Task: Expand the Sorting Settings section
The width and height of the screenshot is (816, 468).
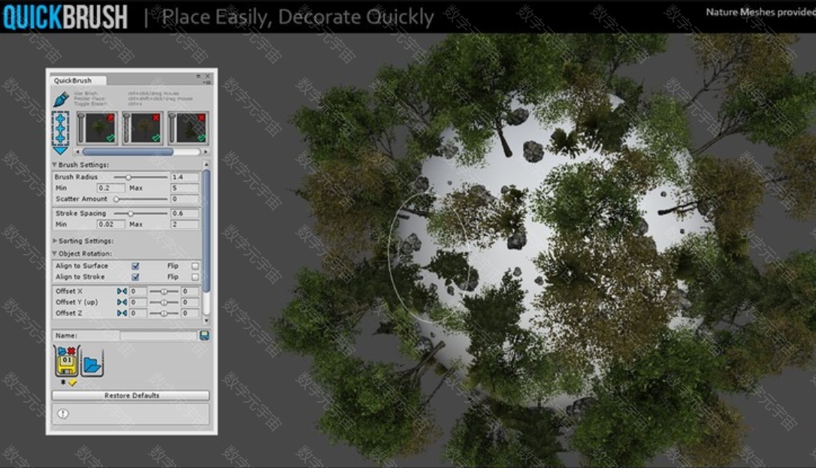Action: (x=55, y=240)
